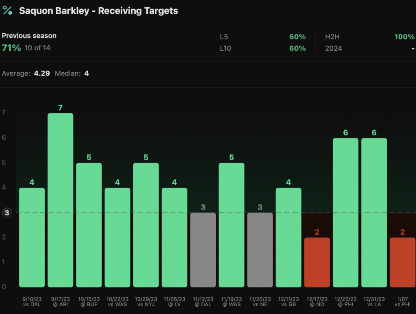Viewport: 416px width, 314px height.
Task: Click the '1/07 vs PHI' axis label
Action: click(x=403, y=302)
